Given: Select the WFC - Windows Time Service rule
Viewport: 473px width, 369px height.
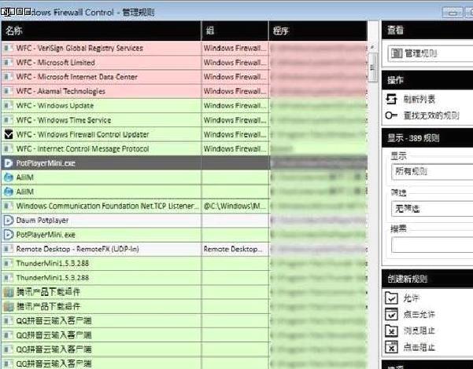Looking at the screenshot, I should coord(184,120).
